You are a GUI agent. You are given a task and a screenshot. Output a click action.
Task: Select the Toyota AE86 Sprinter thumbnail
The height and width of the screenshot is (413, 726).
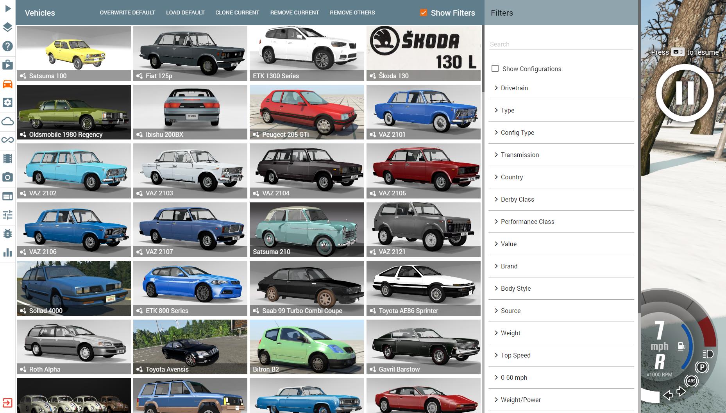pos(424,288)
